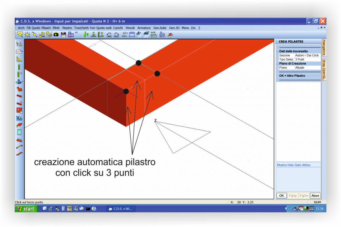Click the red iron-shaped toolbar icon
This screenshot has height=227, width=341.
pos(170,35)
